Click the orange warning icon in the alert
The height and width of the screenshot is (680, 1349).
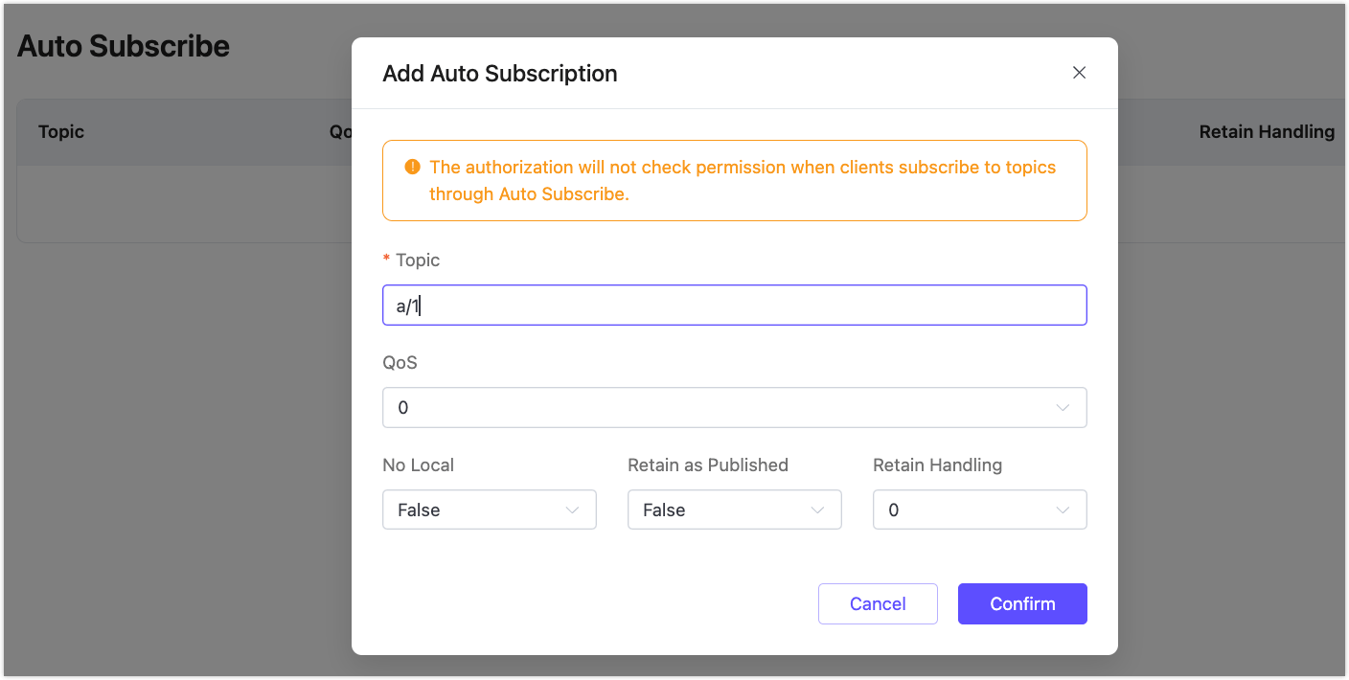412,167
